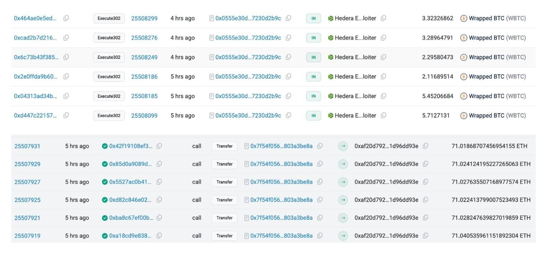Click IN badge in block 25508276 row
Screen dimensions: 547x254
click(313, 38)
